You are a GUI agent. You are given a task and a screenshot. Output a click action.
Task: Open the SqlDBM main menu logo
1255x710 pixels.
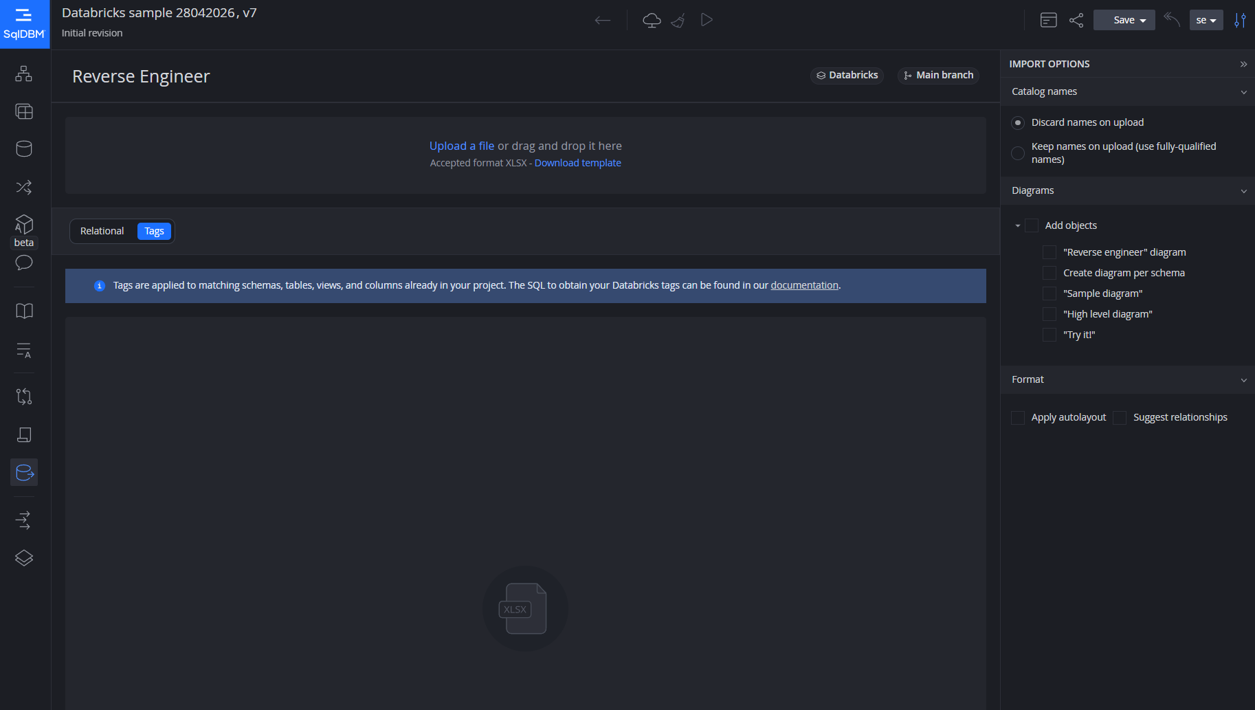point(24,24)
